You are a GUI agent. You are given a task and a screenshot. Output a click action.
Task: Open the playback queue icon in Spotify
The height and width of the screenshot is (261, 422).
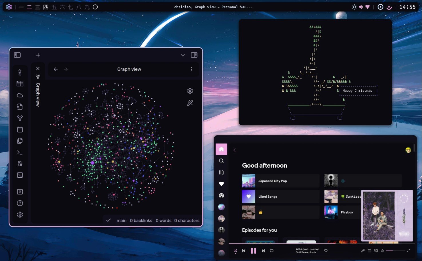click(370, 250)
